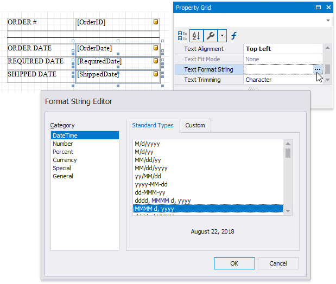Choose the Currency category

pos(65,160)
